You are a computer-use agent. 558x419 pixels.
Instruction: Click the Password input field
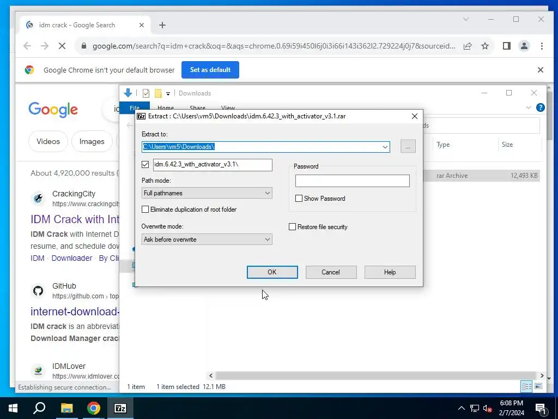point(353,181)
